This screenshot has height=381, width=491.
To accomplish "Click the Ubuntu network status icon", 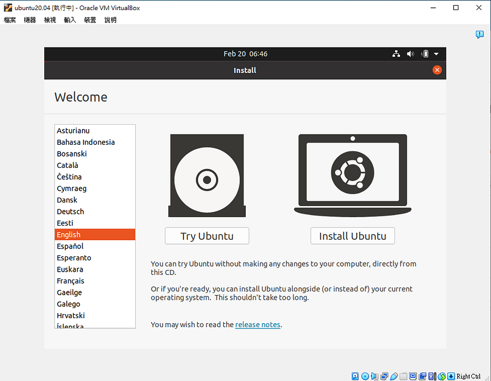I will pyautogui.click(x=396, y=54).
